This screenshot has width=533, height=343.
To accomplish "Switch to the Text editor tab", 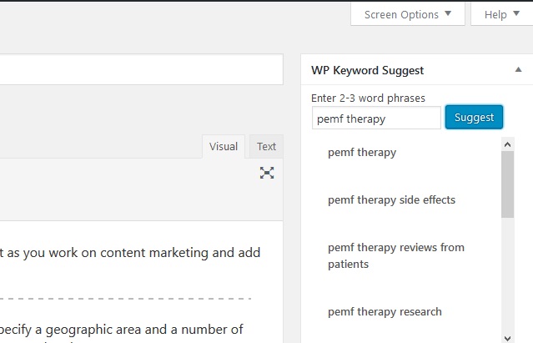I will [266, 147].
